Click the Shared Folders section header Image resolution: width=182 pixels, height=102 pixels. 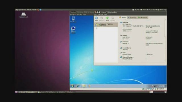point(128,57)
